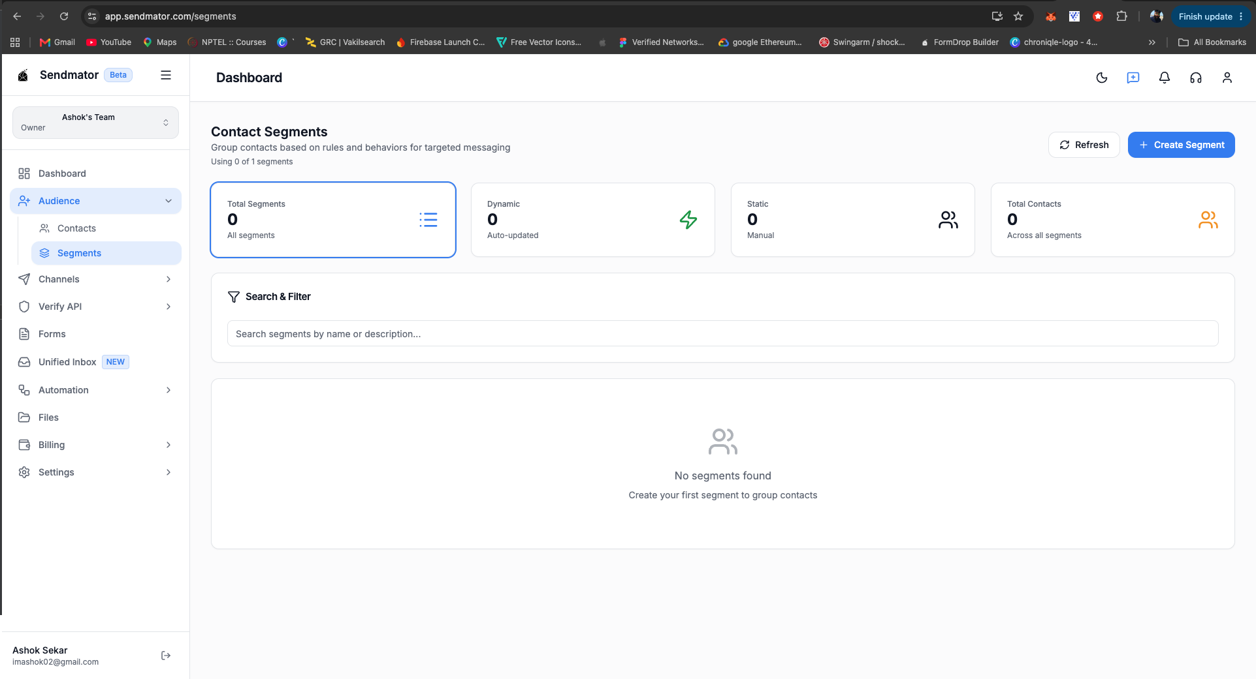
Task: Open the user profile icon
Action: click(x=1227, y=78)
